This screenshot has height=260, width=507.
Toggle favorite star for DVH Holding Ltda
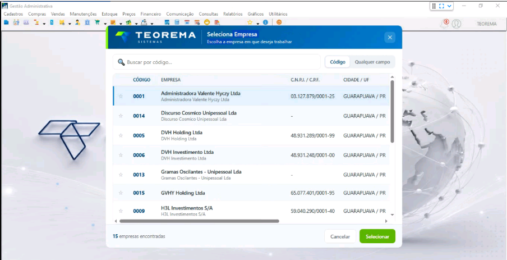point(121,135)
